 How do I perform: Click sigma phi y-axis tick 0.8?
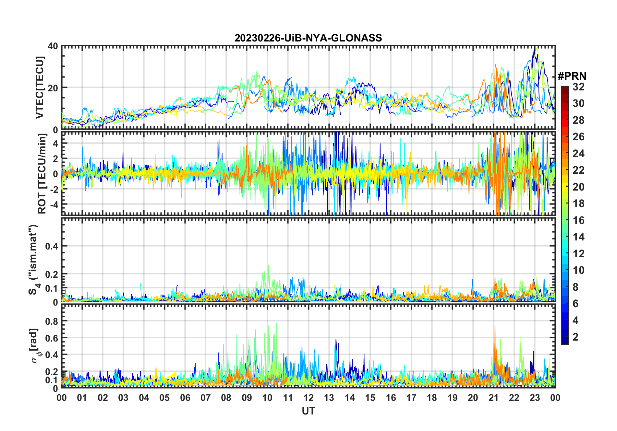pos(51,321)
